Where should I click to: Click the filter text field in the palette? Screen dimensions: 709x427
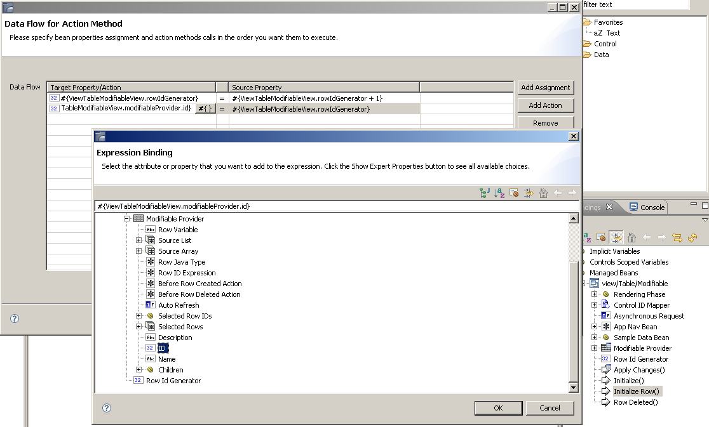pyautogui.click(x=636, y=4)
